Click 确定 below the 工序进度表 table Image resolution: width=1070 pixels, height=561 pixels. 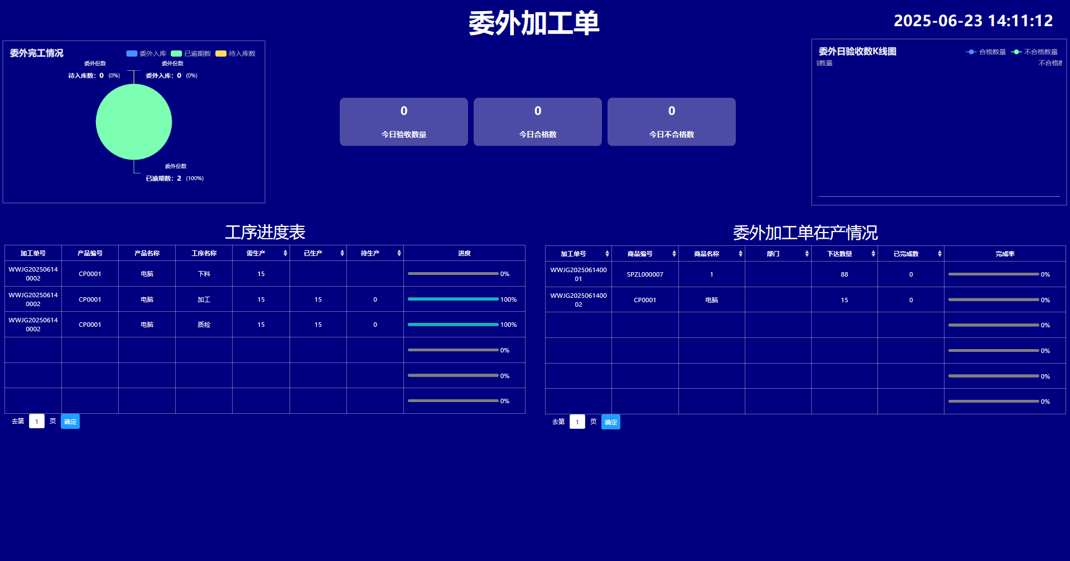[x=70, y=422]
